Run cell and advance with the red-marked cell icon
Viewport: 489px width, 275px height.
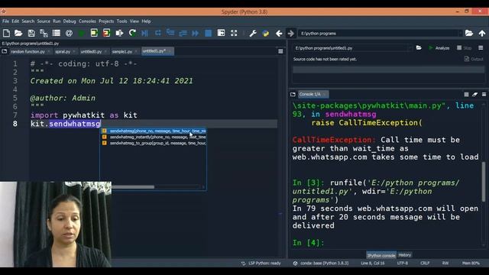pos(107,33)
